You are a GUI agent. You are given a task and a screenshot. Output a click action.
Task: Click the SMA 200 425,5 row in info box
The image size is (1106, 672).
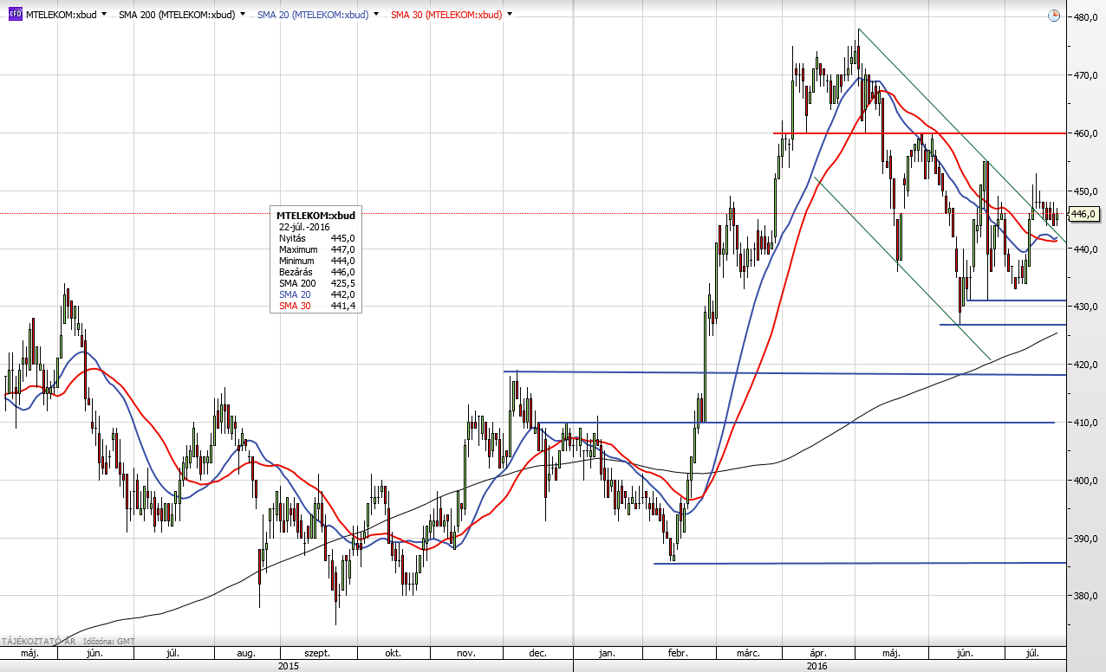[x=316, y=283]
